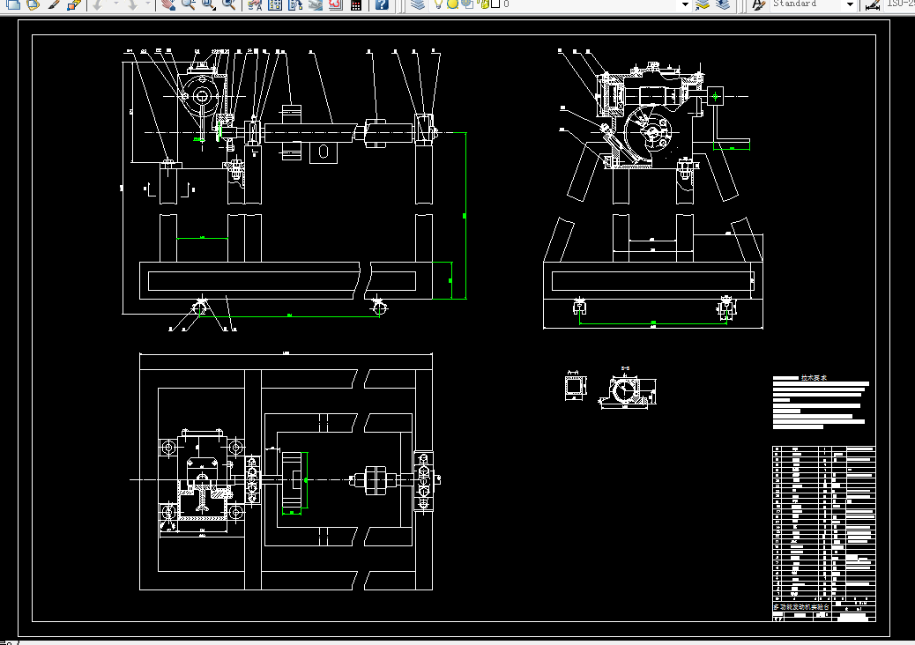Toggle layer 0 on/off light bulb
The height and width of the screenshot is (645, 915).
(x=439, y=4)
